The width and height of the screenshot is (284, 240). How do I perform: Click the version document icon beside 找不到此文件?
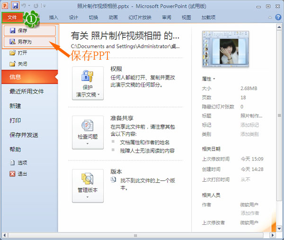pyautogui.click(x=113, y=180)
